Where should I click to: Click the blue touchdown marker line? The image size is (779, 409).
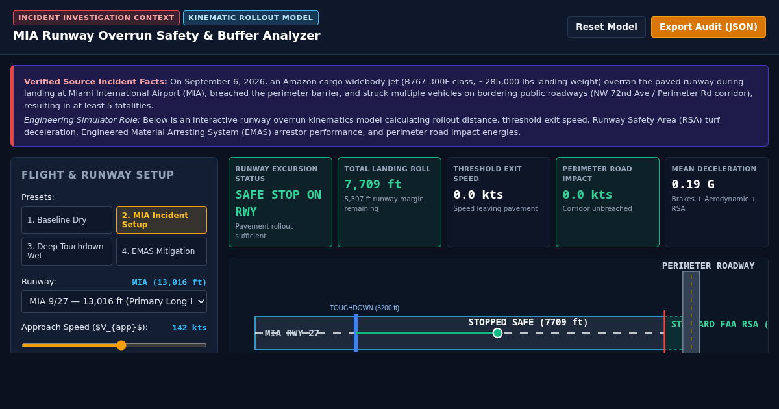pos(356,333)
